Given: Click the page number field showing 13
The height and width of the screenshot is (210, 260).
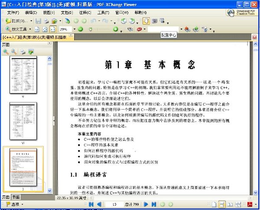Looking at the screenshot, I should tap(114, 204).
